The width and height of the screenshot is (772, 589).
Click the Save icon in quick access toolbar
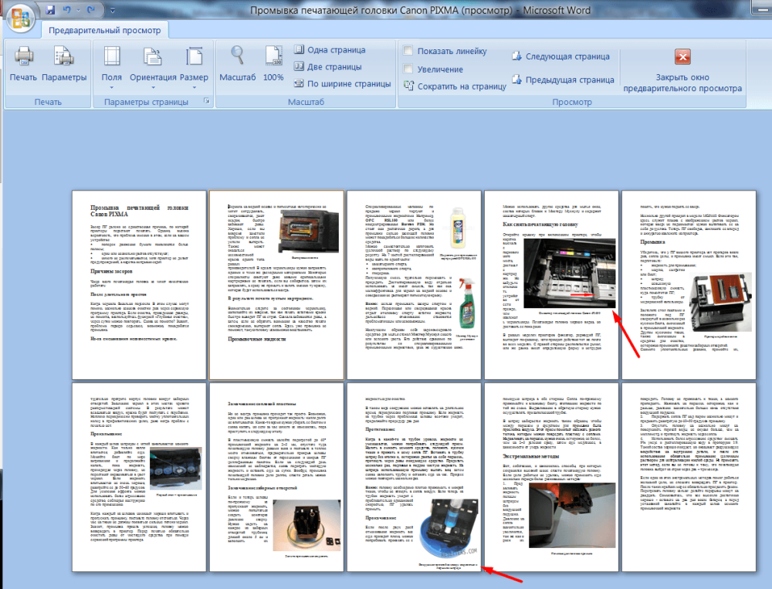[x=50, y=10]
